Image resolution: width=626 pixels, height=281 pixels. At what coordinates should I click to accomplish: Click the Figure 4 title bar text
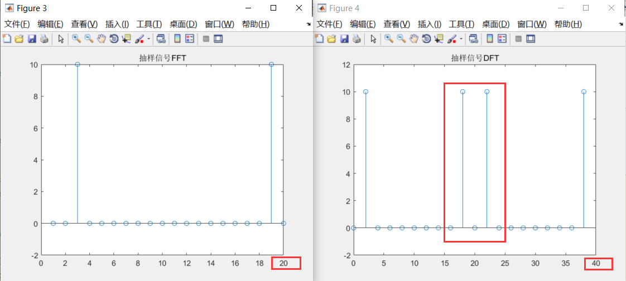tap(344, 8)
